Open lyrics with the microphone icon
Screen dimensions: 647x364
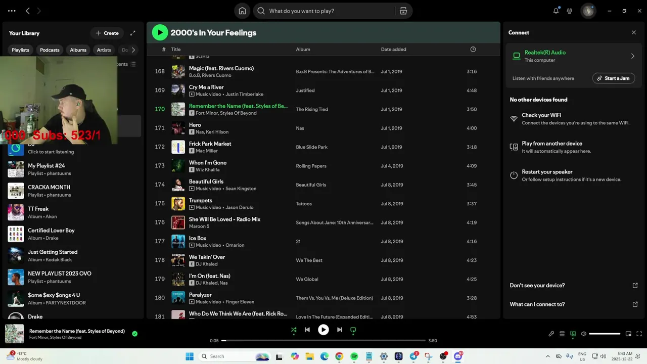pyautogui.click(x=551, y=334)
